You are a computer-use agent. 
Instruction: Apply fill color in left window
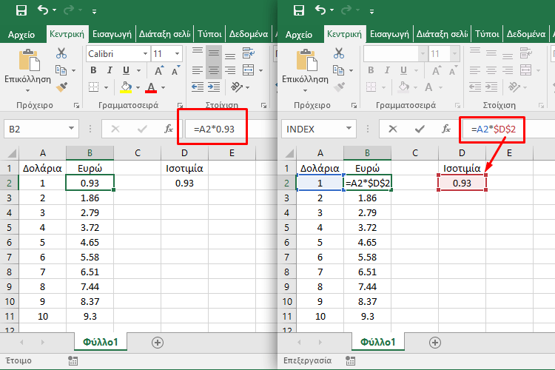(x=126, y=87)
